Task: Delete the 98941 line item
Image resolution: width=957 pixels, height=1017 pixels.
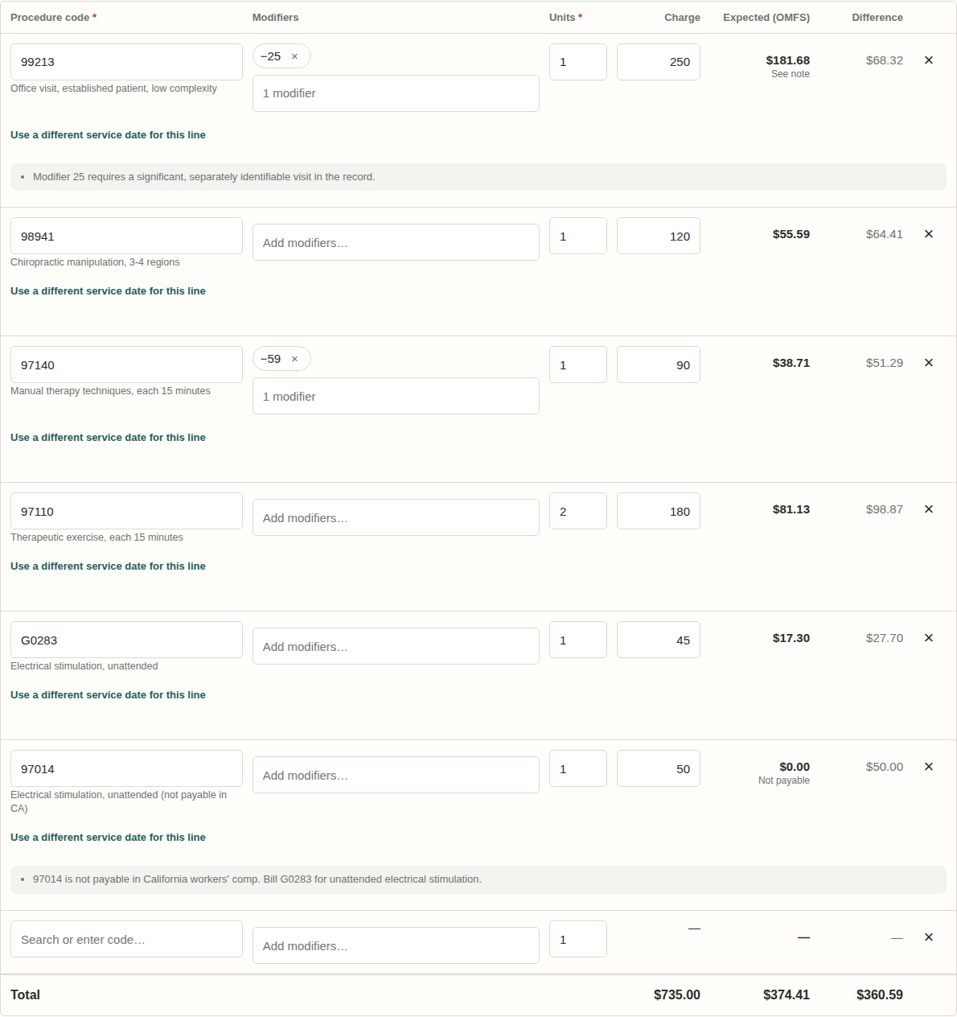Action: [x=929, y=234]
